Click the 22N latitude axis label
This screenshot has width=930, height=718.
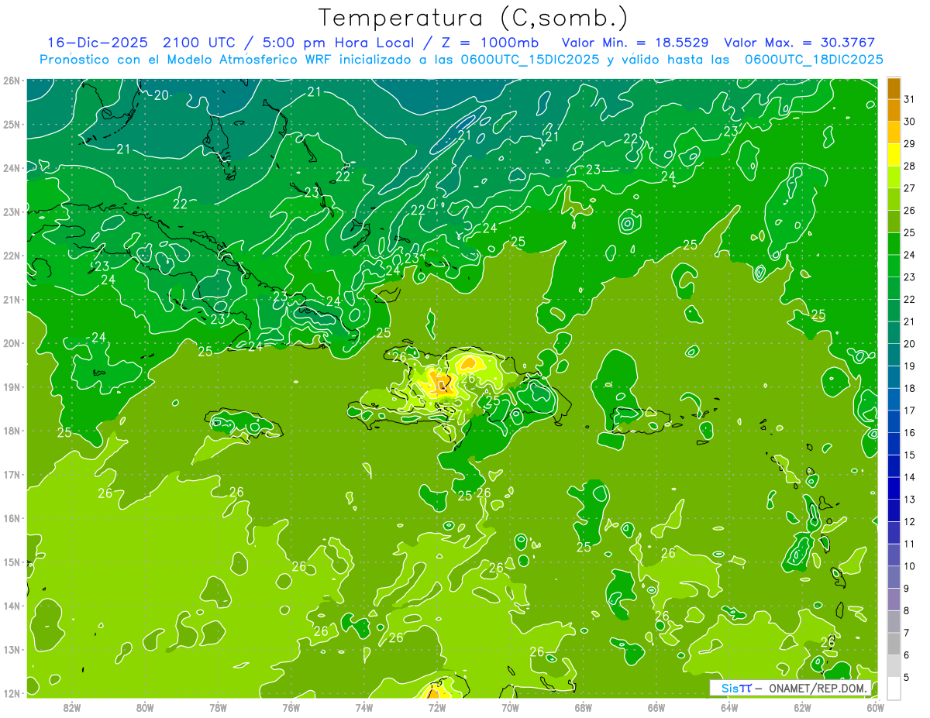[11, 256]
